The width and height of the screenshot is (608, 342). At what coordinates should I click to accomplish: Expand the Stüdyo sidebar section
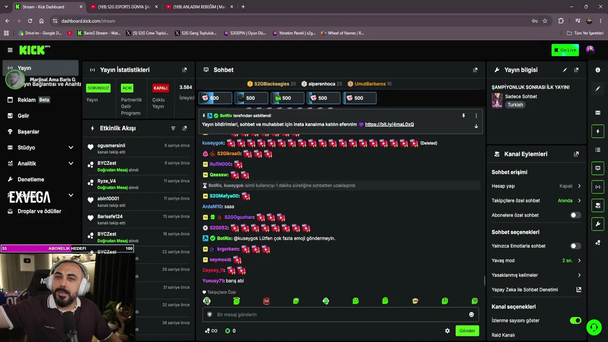pyautogui.click(x=71, y=148)
